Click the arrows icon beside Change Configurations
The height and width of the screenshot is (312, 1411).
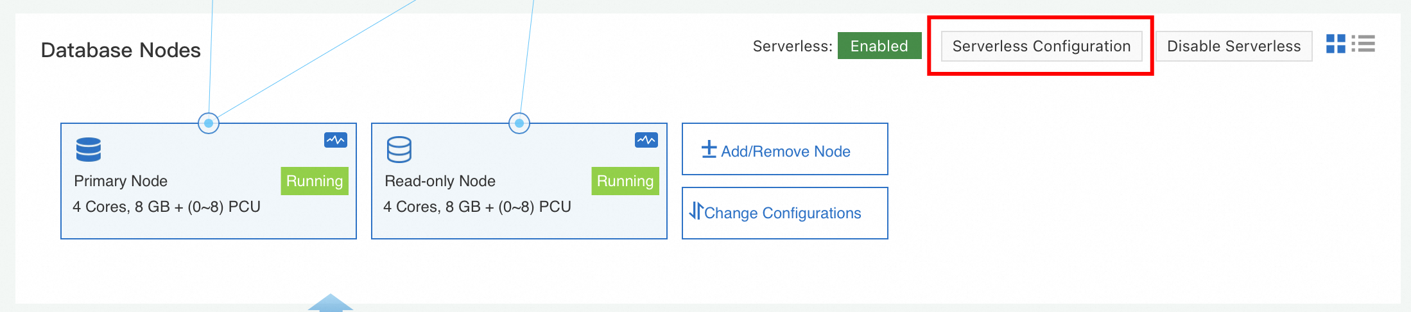(x=696, y=211)
